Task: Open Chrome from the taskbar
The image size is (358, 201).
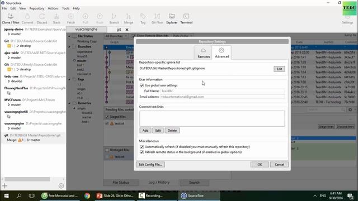Action: coord(87,195)
